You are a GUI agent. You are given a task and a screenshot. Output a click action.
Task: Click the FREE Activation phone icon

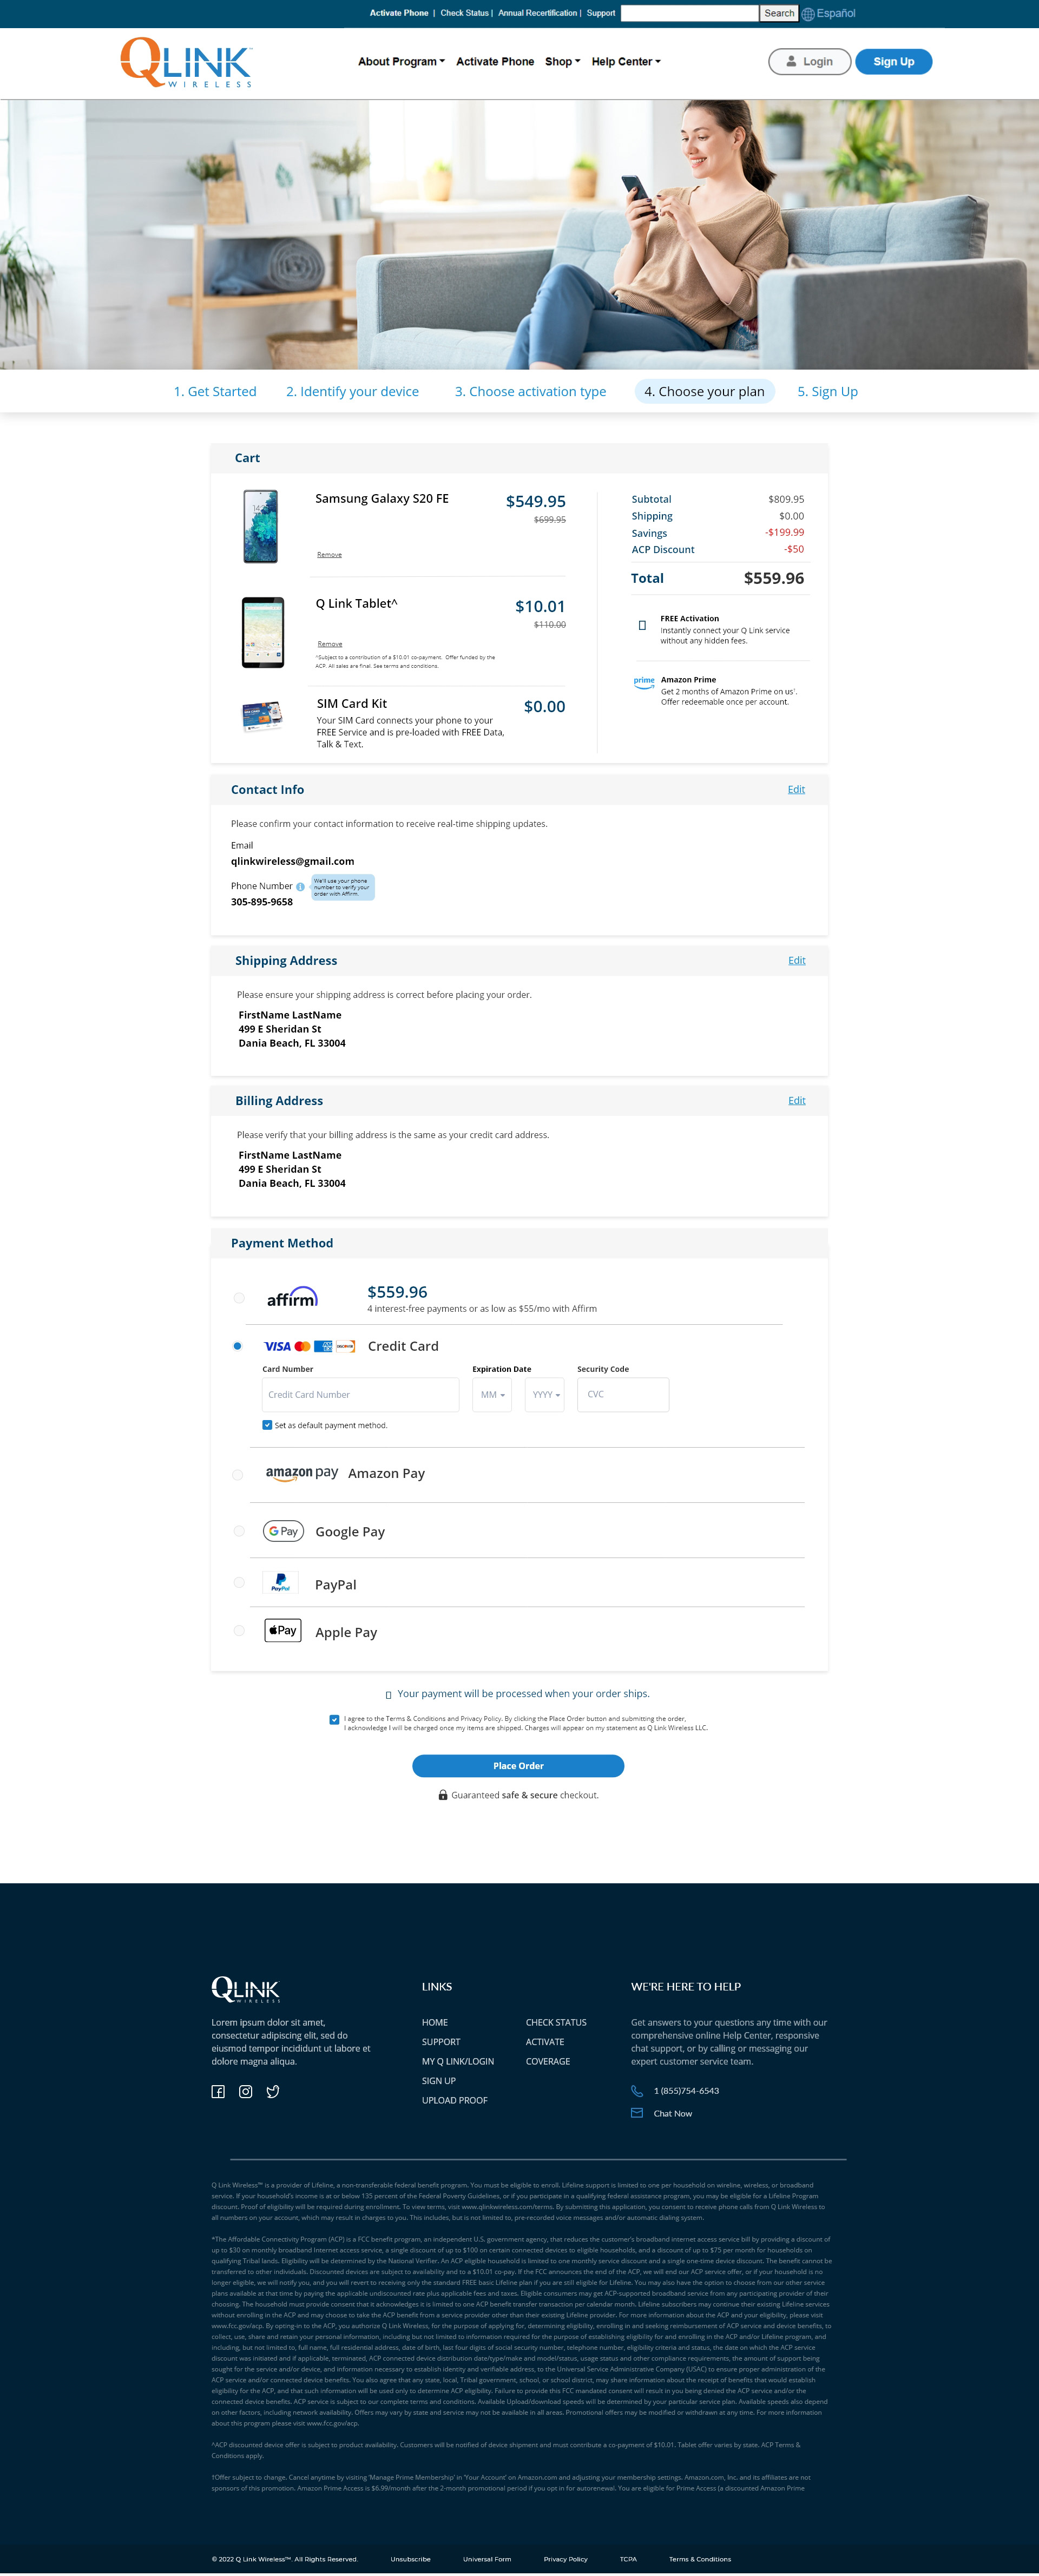pyautogui.click(x=642, y=625)
